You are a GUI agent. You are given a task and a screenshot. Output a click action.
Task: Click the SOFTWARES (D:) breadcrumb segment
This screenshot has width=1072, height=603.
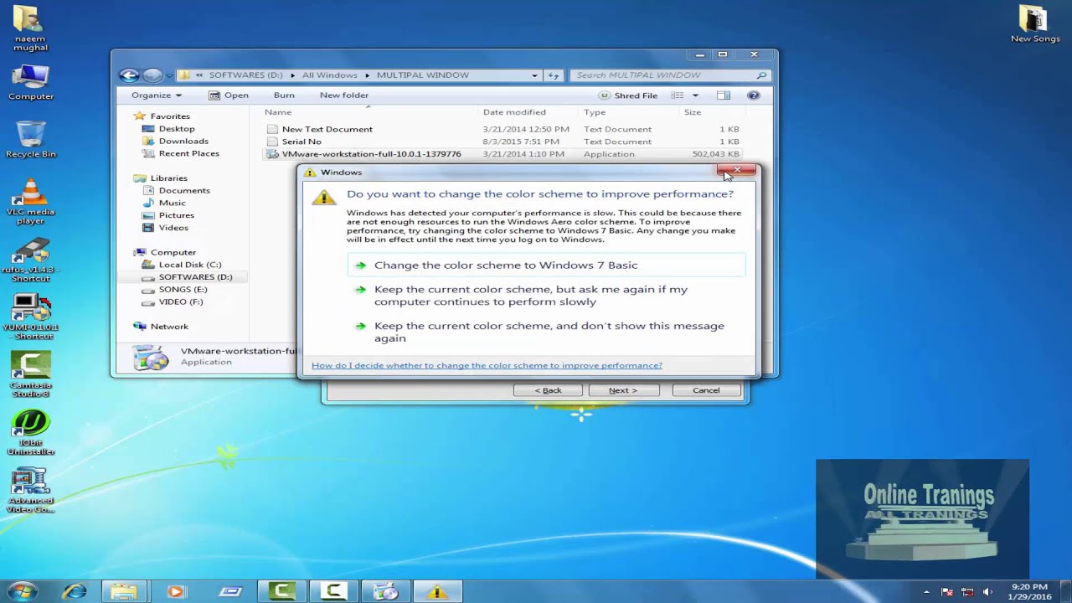[x=245, y=75]
